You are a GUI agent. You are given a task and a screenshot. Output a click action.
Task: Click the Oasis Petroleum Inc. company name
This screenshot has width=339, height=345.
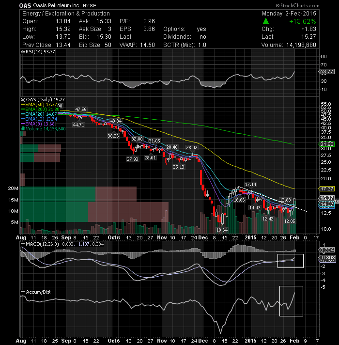(x=57, y=5)
